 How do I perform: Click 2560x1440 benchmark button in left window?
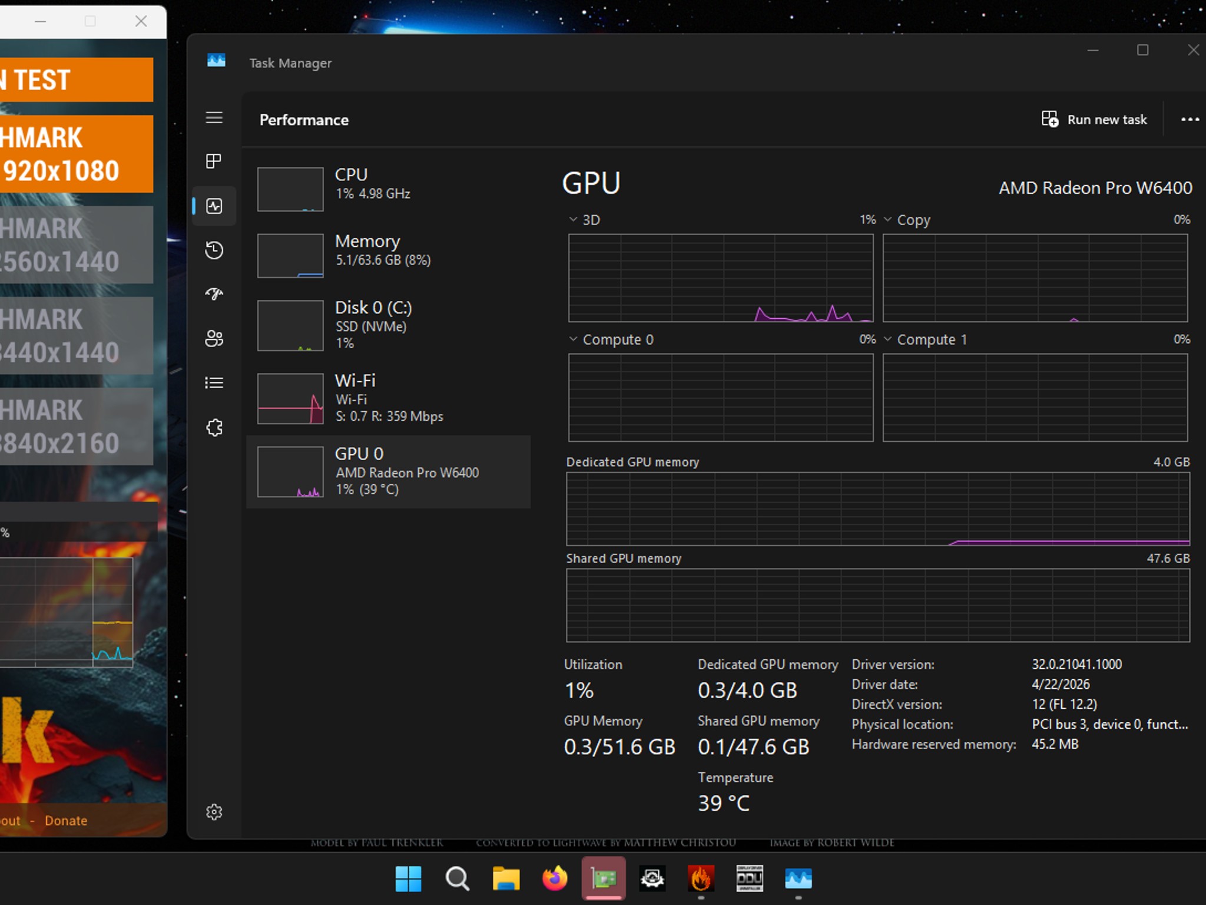(77, 245)
